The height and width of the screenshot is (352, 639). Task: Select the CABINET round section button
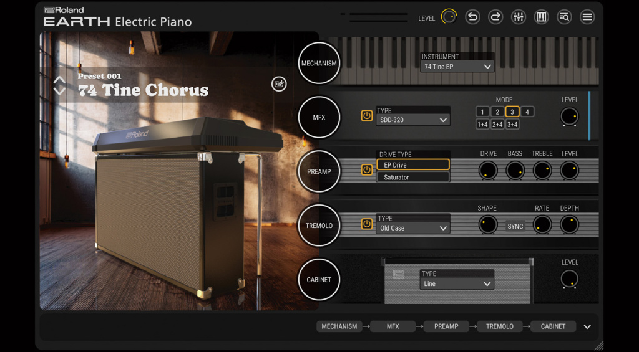[319, 280]
